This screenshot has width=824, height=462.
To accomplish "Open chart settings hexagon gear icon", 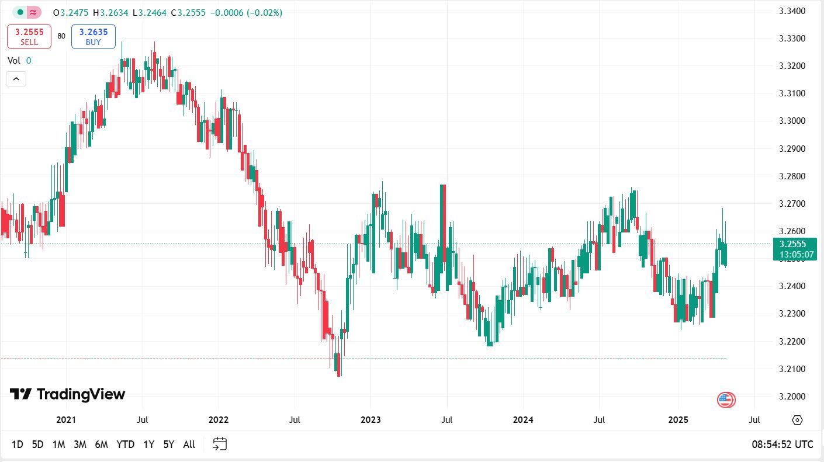I will 797,420.
